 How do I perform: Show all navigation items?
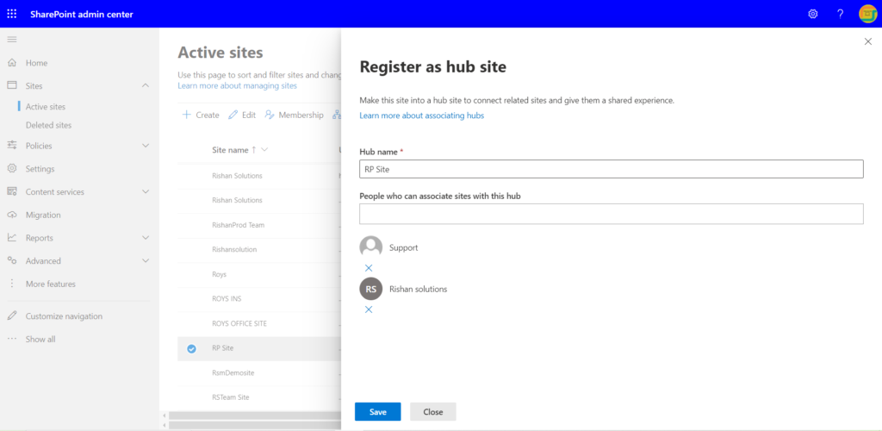(x=40, y=340)
